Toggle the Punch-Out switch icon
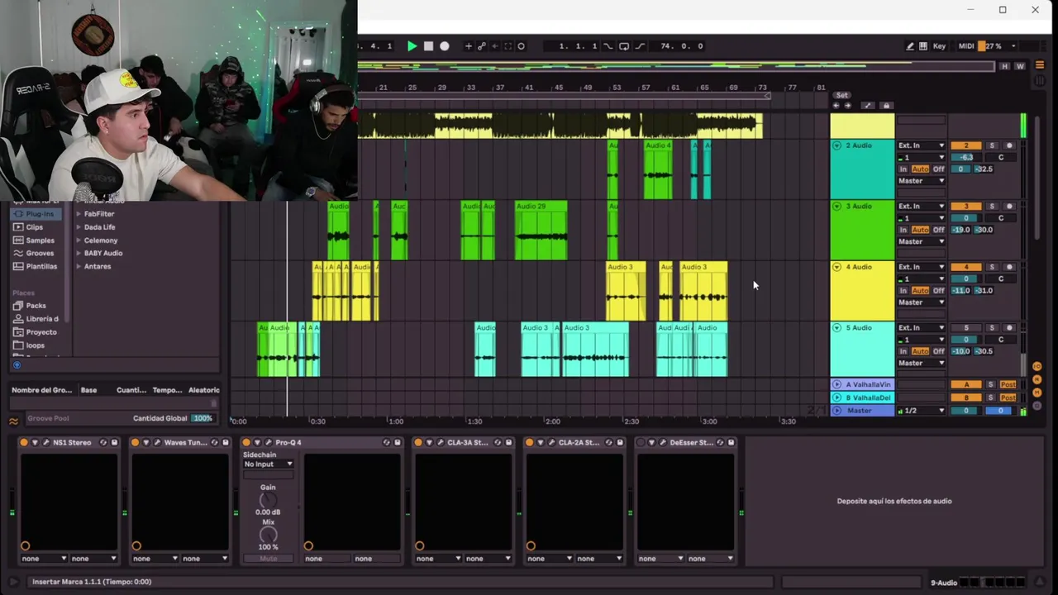This screenshot has width=1058, height=595. tap(640, 46)
